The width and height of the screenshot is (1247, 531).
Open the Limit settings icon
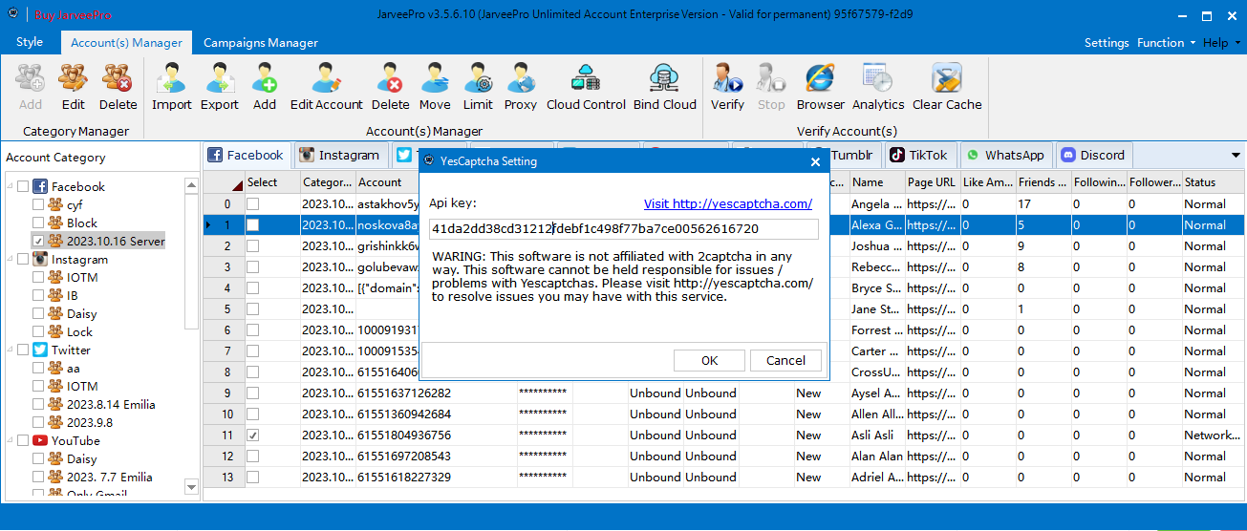click(x=478, y=87)
